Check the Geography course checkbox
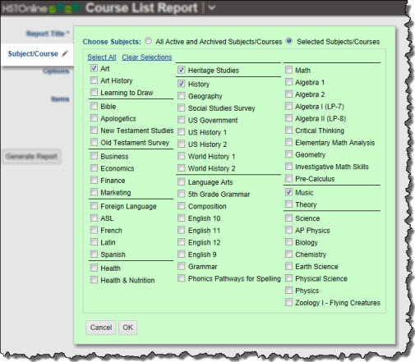The height and width of the screenshot is (362, 415). 182,95
